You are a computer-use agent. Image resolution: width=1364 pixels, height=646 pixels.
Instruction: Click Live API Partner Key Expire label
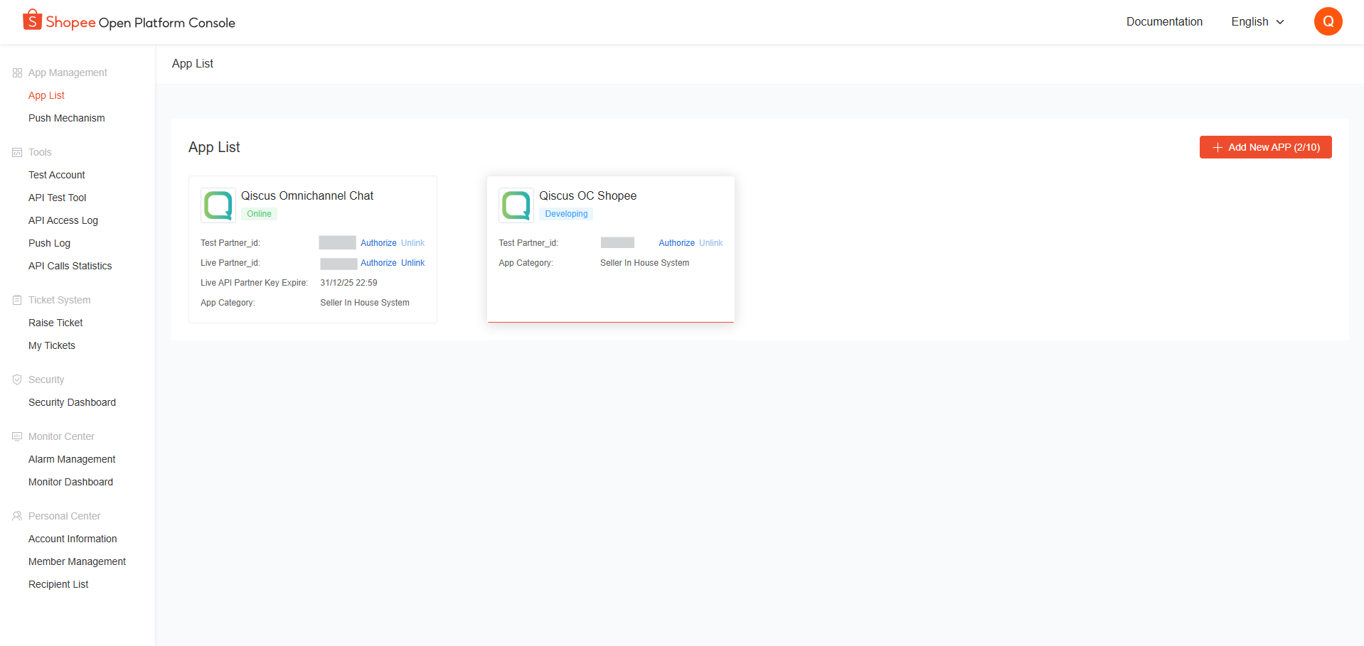[254, 283]
